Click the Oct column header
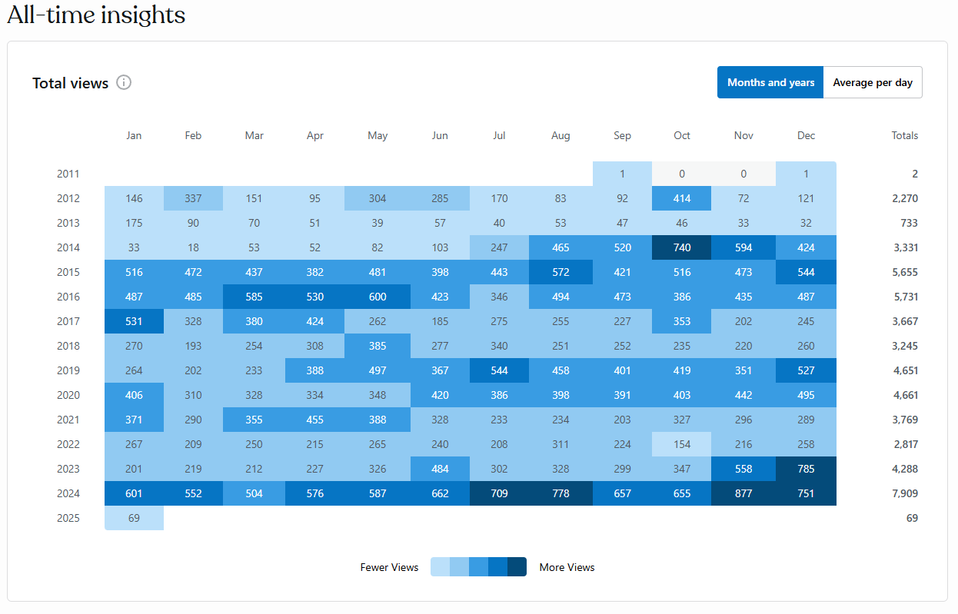This screenshot has height=614, width=958. (x=682, y=135)
